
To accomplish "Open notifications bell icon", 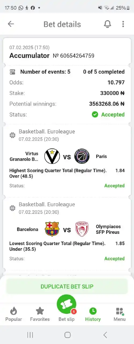I will (x=107, y=24).
